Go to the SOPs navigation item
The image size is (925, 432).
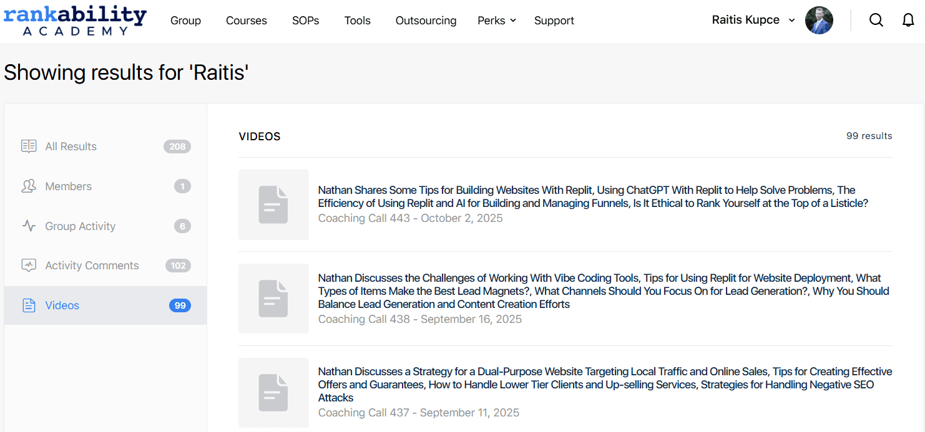305,21
